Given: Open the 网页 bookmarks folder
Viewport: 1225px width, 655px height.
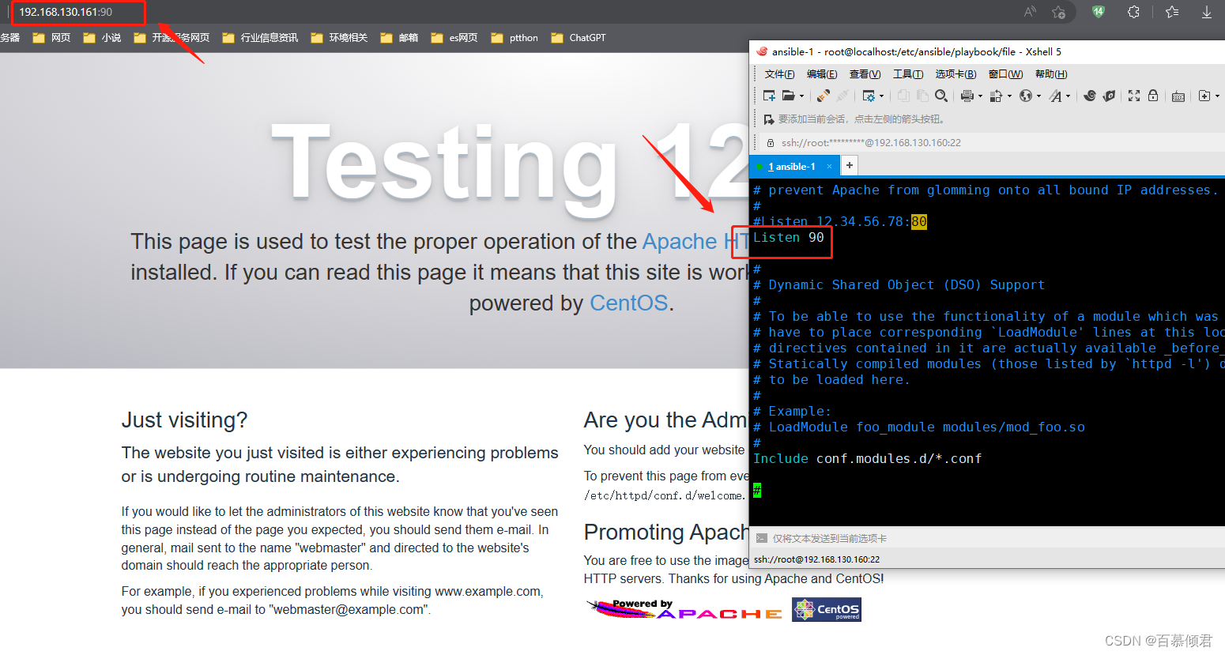Looking at the screenshot, I should click(x=51, y=38).
